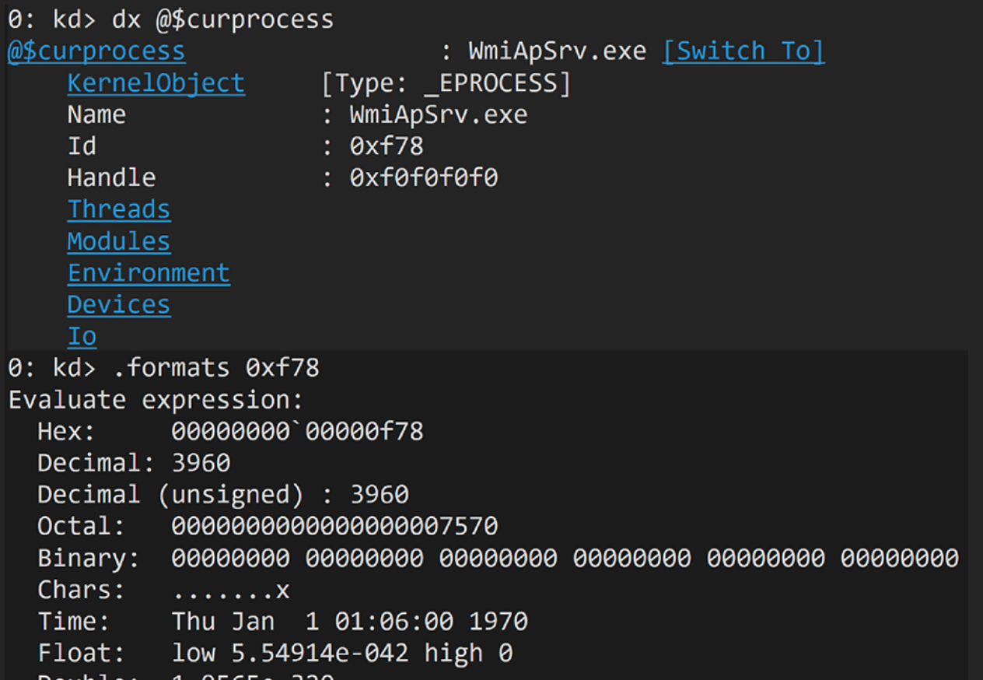Click the Decimal (unsigned) value 3960
This screenshot has width=983, height=680.
pos(379,495)
